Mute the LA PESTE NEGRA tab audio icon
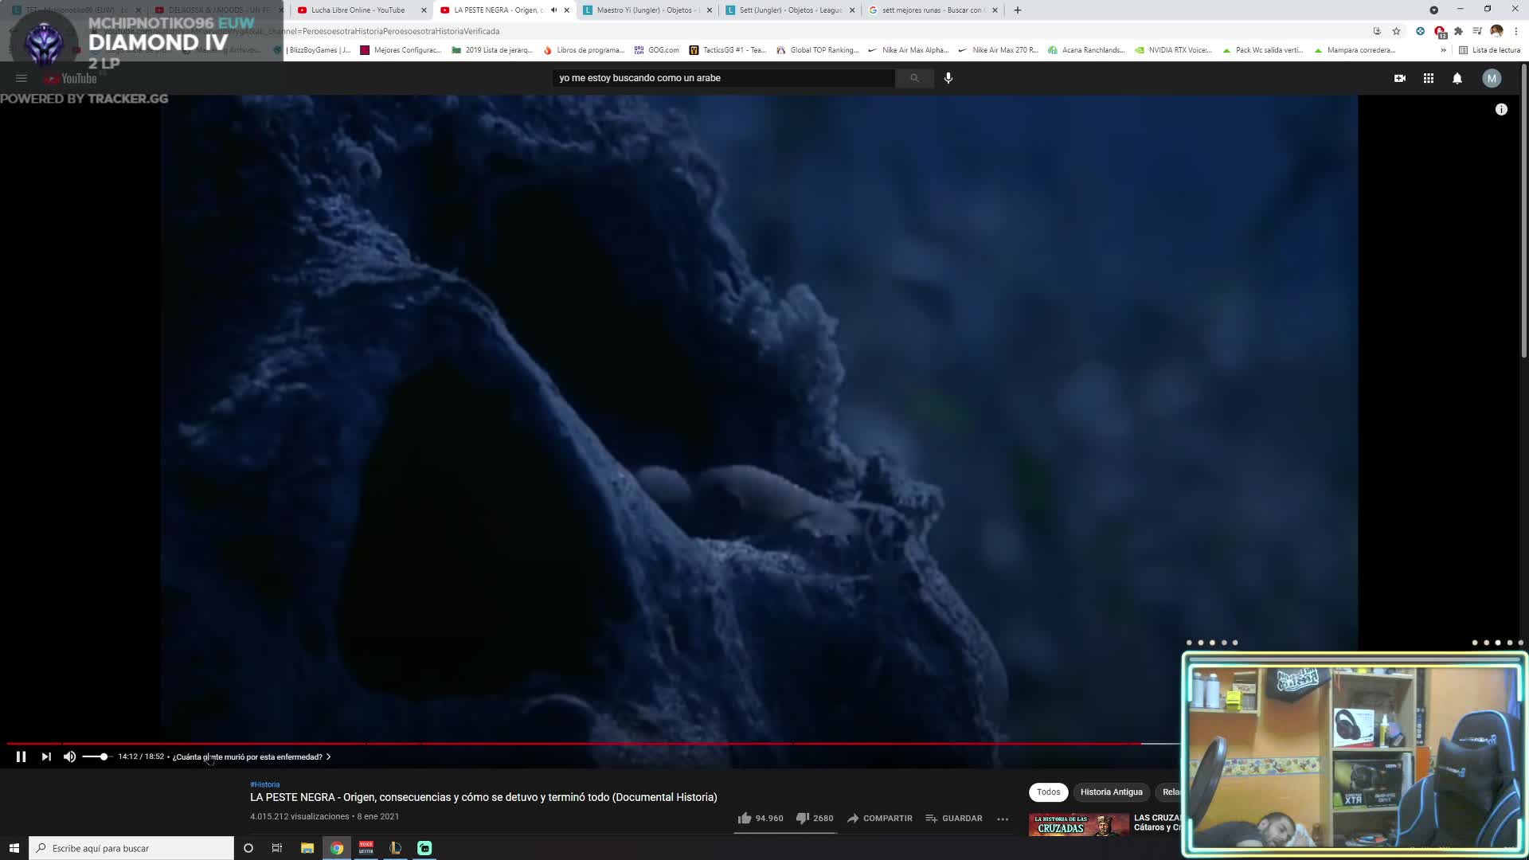 coord(553,10)
